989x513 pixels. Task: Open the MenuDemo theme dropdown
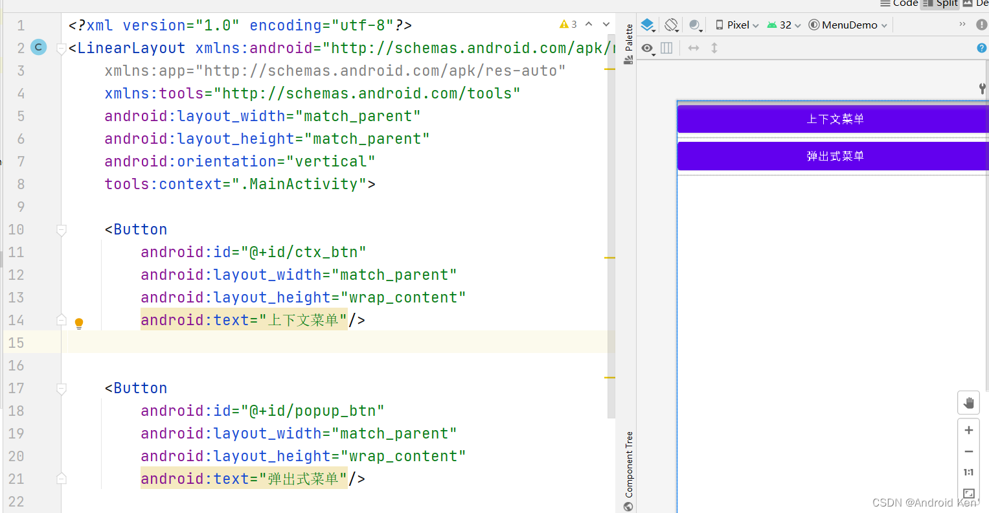(x=847, y=25)
